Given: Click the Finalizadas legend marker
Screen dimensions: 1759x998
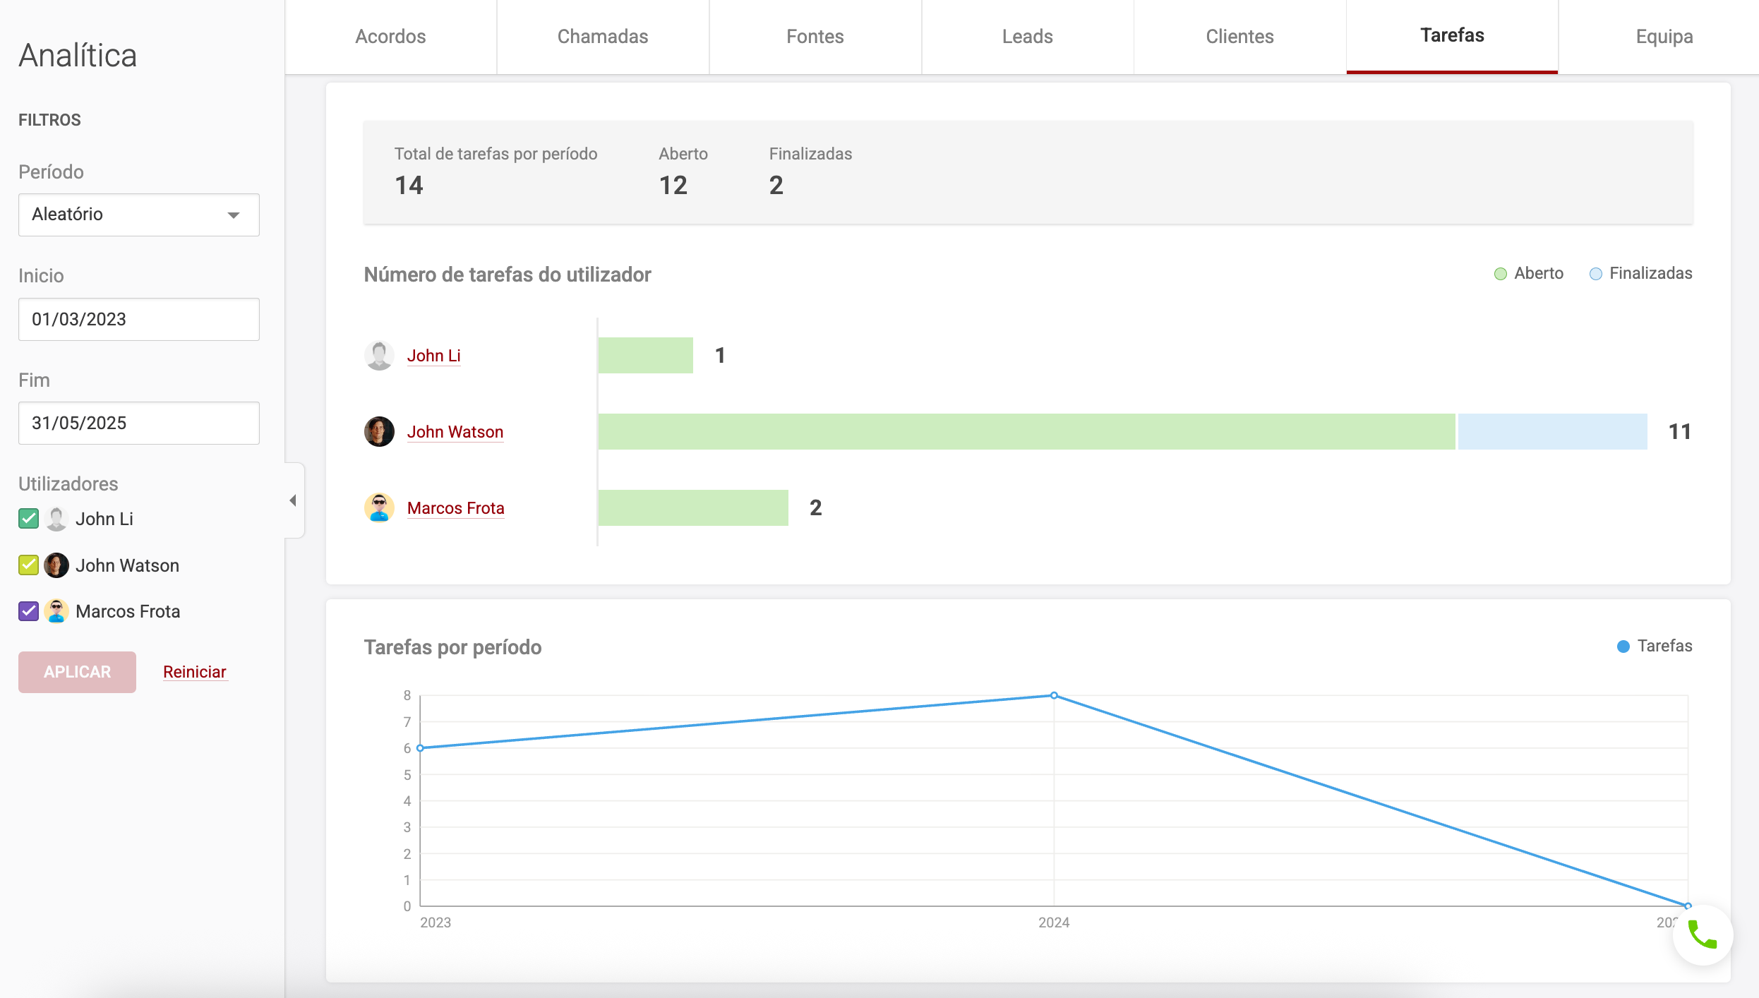Looking at the screenshot, I should point(1595,274).
